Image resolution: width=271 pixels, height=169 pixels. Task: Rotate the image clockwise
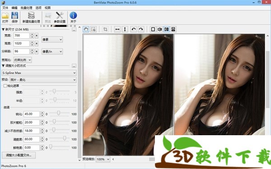click(x=141, y=29)
